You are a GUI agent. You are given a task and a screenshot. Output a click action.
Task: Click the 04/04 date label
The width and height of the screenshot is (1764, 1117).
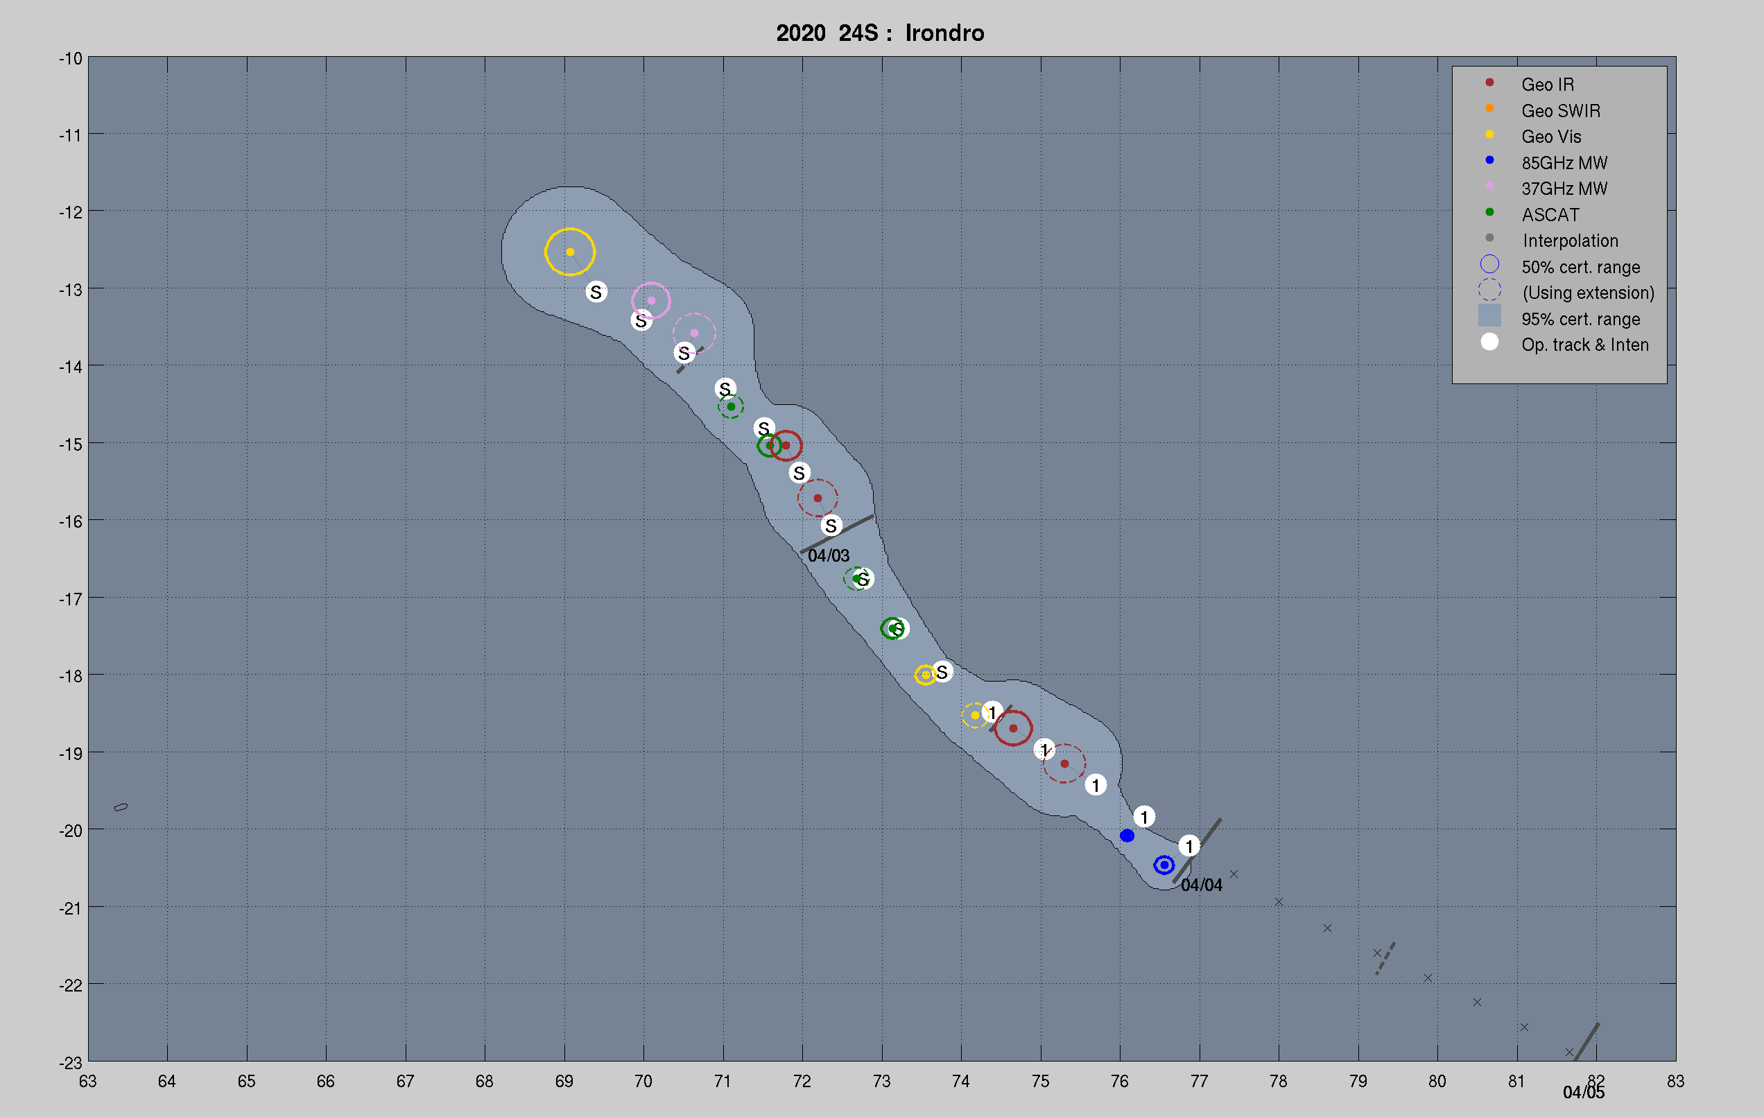[x=1202, y=885]
